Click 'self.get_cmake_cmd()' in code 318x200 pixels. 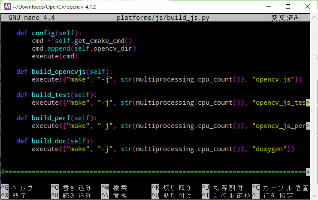pyautogui.click(x=93, y=41)
